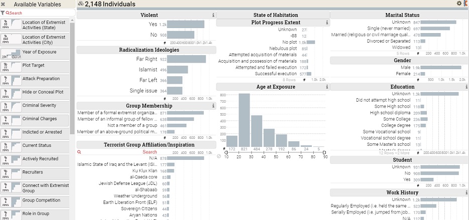Viewport: 469px width, 220px height.
Task: Filter by Far Right ideology
Action: point(186,59)
